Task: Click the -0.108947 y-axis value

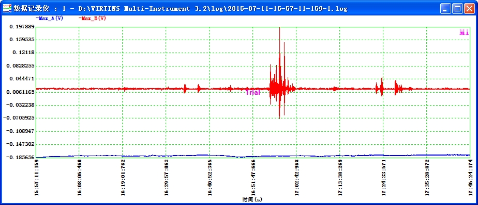Action: (x=20, y=131)
